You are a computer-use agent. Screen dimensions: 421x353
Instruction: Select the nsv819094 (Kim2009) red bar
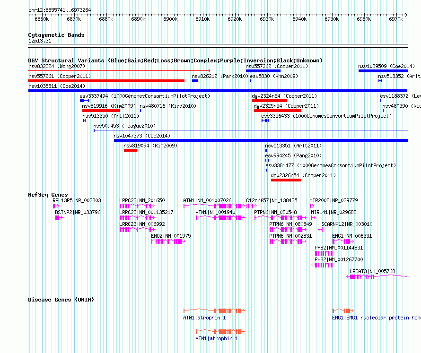tap(131, 150)
